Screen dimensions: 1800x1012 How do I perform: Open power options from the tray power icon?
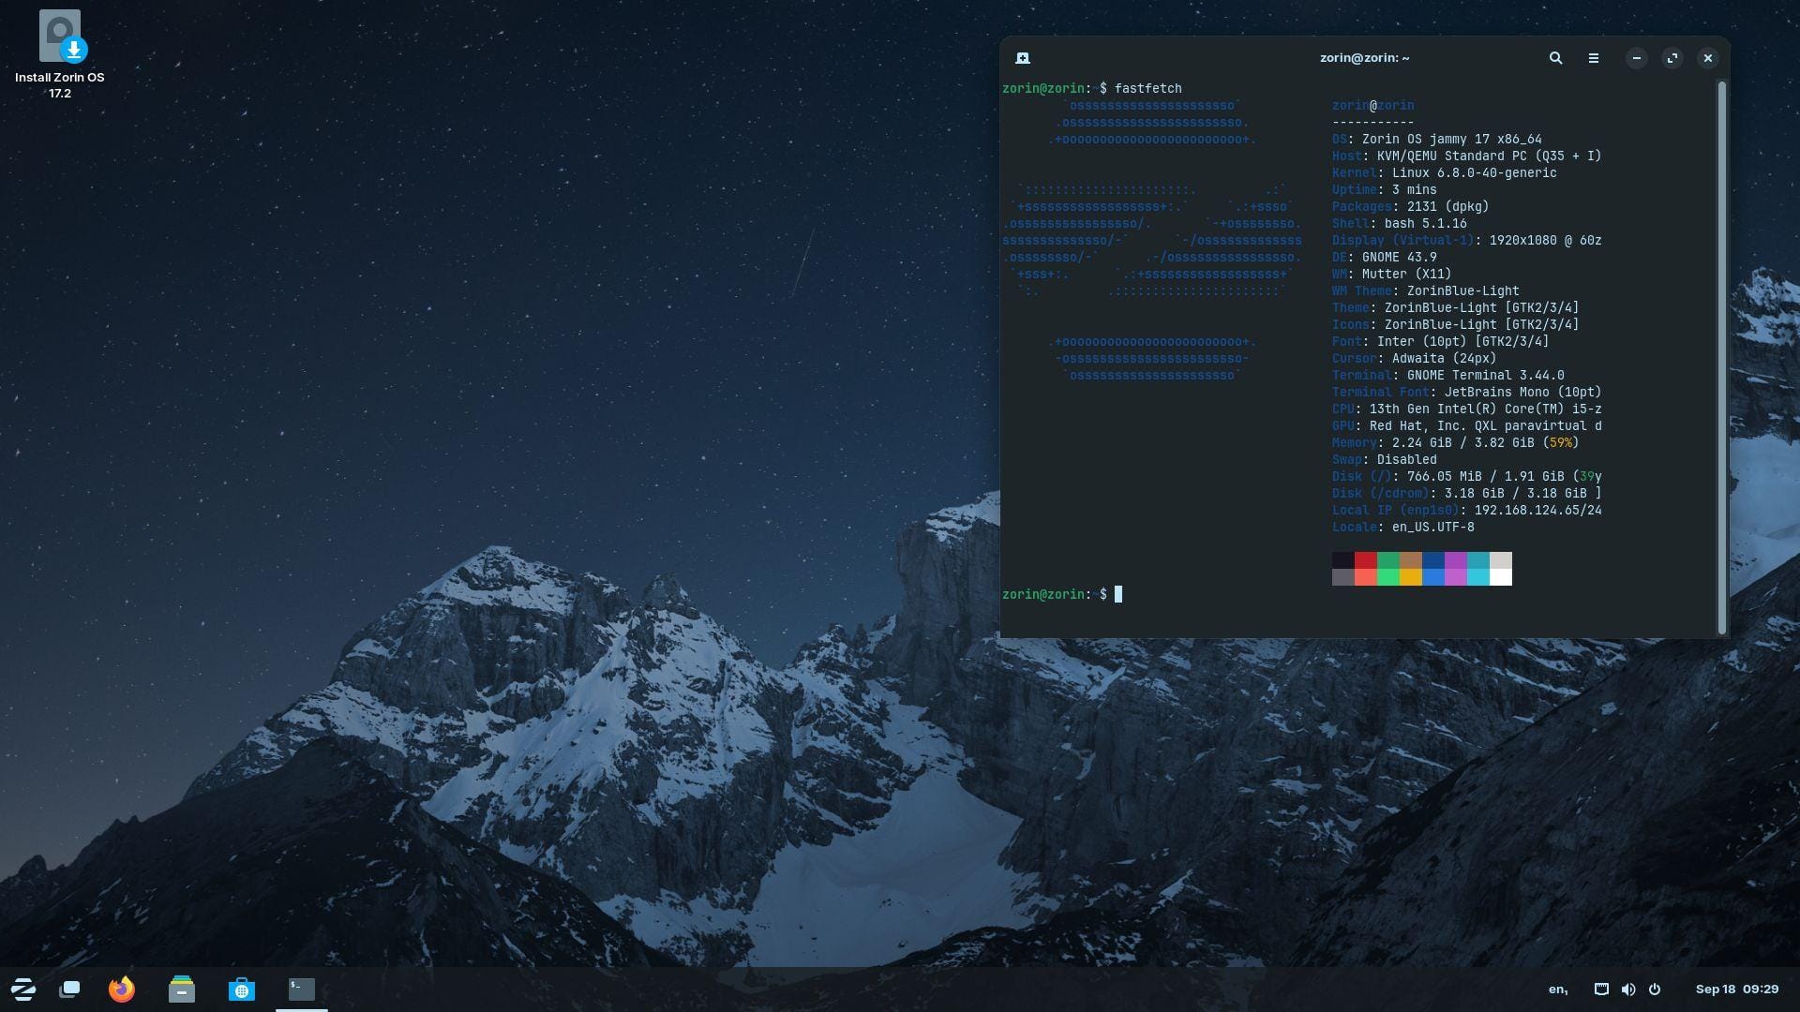pyautogui.click(x=1656, y=989)
